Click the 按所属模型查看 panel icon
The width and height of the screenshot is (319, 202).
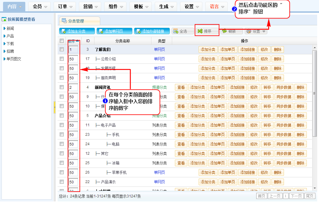(4, 19)
